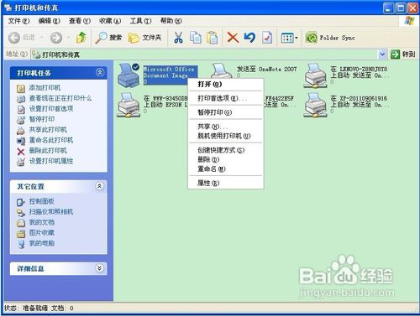Screen dimensions: 420x316
Task: Click the 我的电脑 icon in sidebar
Action: [x=21, y=244]
